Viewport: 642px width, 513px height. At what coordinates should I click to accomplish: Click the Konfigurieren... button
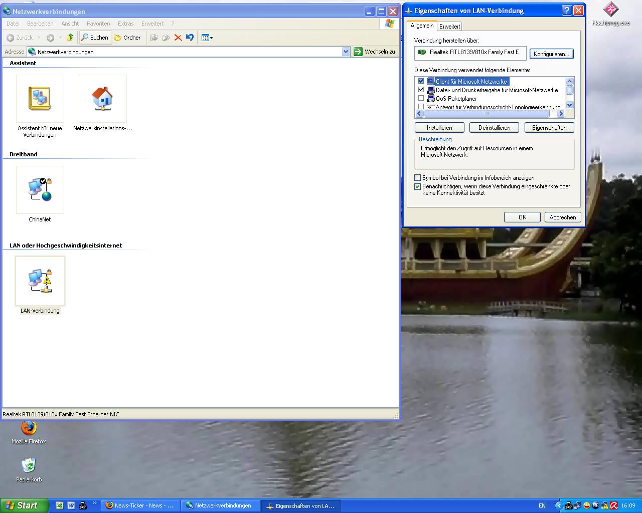coord(551,54)
